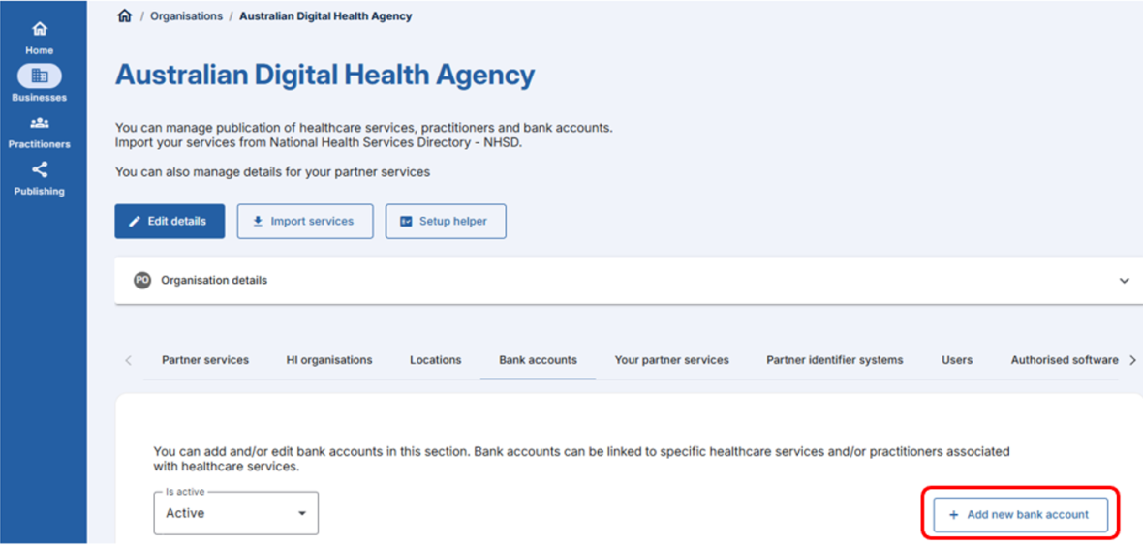
Task: Click the PD organisation details avatar icon
Action: pos(142,280)
